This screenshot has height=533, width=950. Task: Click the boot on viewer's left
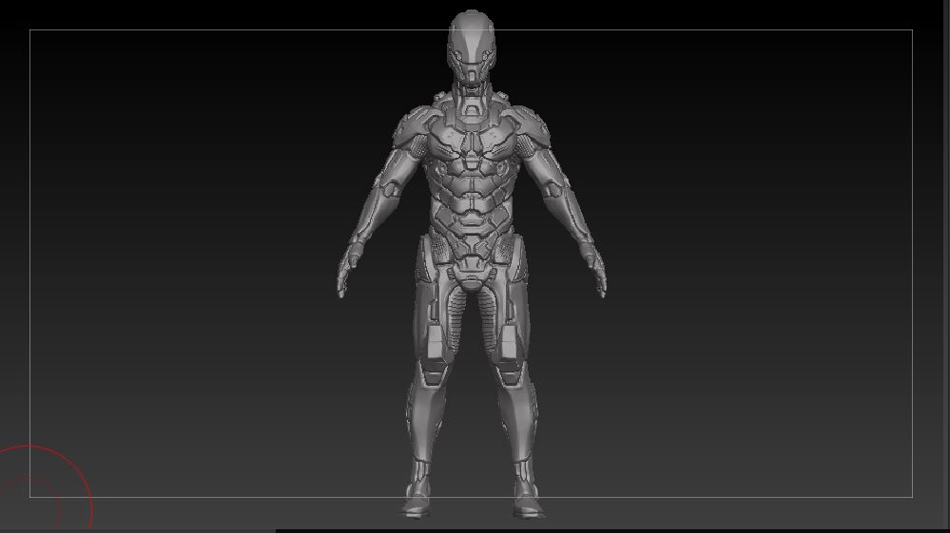click(418, 492)
